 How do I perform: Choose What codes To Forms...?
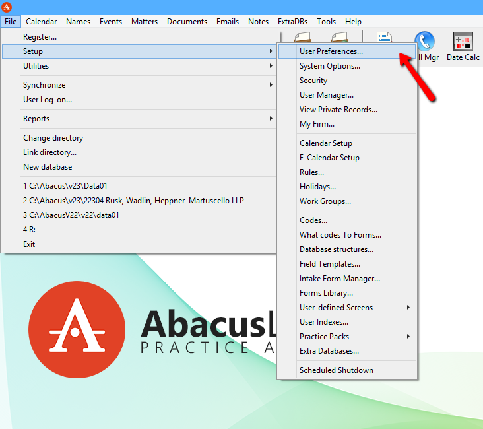[347, 235]
